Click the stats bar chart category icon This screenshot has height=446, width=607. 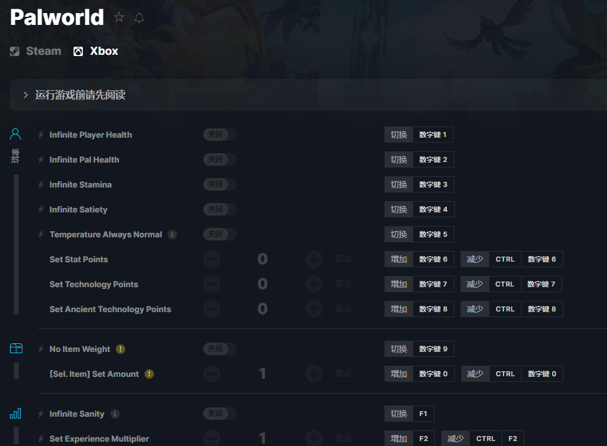pyautogui.click(x=16, y=414)
